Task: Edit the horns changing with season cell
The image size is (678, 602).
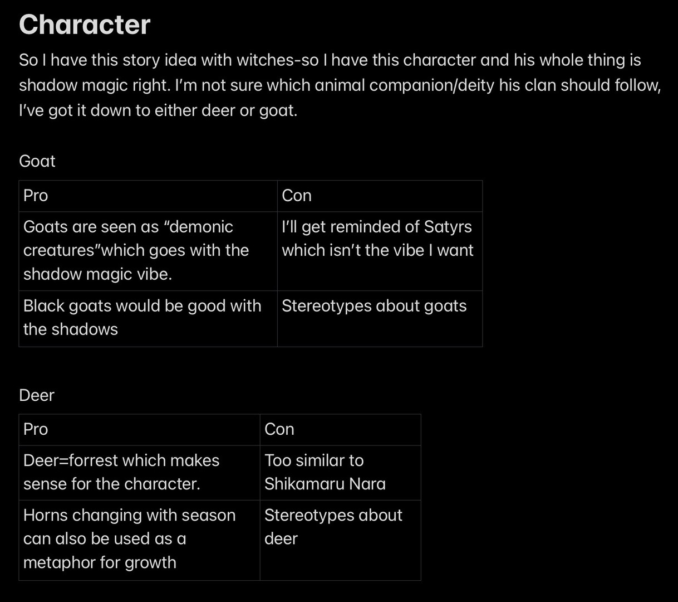Action: point(140,540)
